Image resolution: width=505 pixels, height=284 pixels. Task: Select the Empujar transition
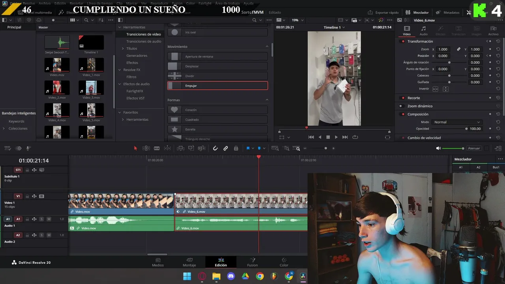coord(217,86)
